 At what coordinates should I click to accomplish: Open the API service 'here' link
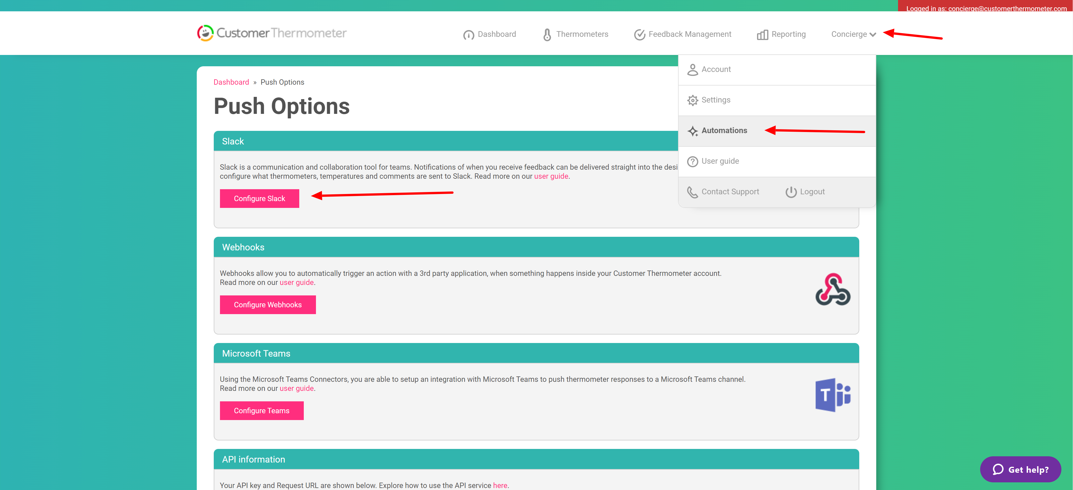[x=500, y=485]
